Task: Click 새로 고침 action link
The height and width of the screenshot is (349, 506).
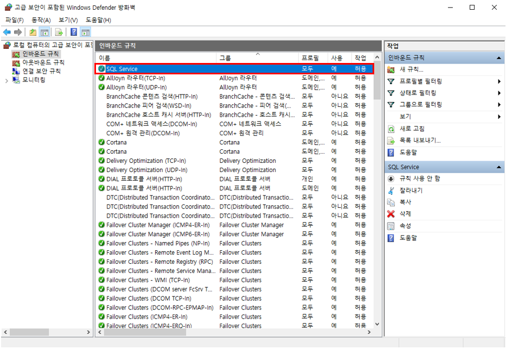Action: click(x=412, y=129)
